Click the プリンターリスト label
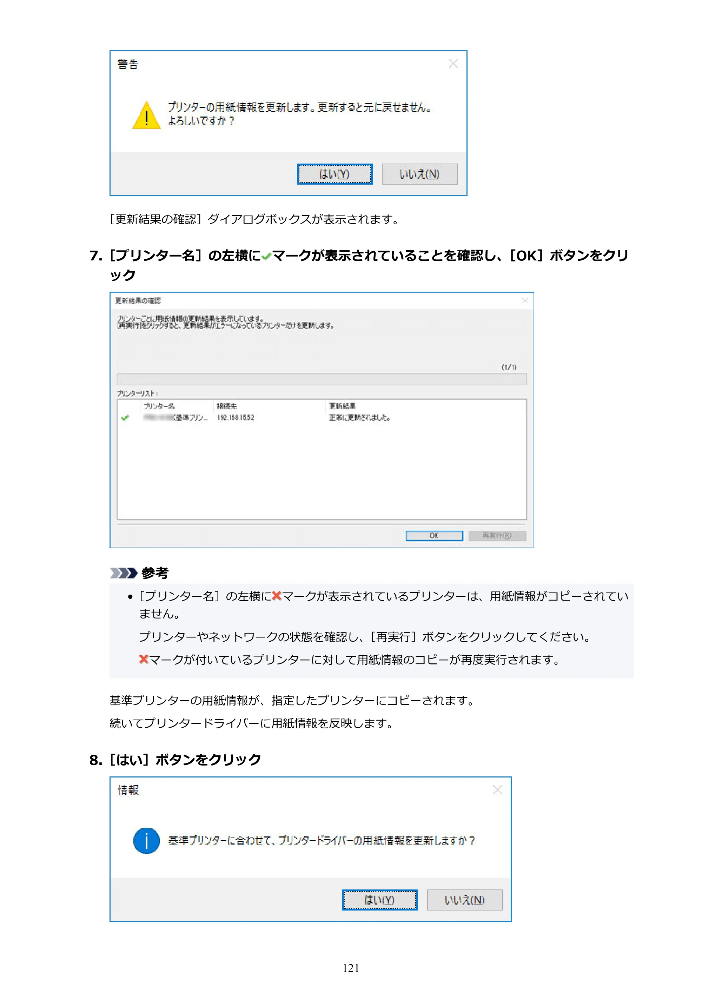The image size is (702, 993). (138, 393)
